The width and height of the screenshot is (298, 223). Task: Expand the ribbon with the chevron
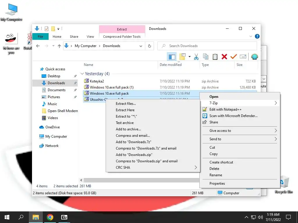(251, 36)
